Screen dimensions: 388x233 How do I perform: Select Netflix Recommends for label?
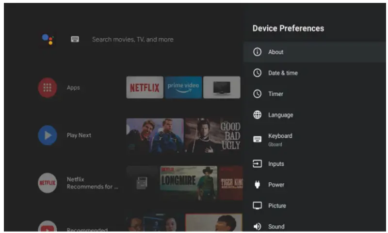[x=92, y=183]
